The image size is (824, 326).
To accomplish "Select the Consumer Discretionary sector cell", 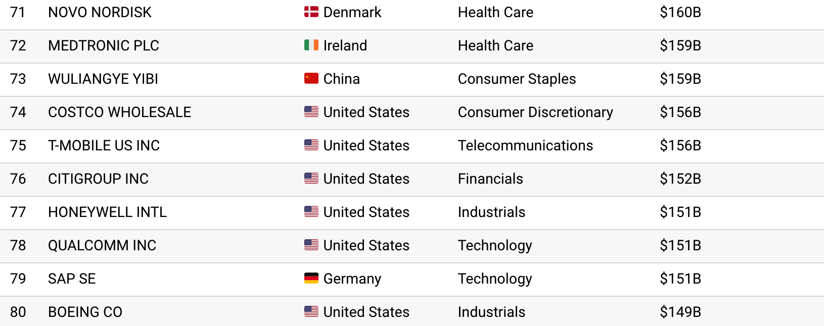I will point(535,112).
